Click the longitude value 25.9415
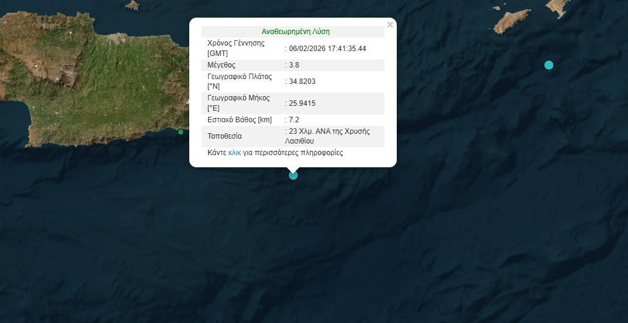The width and height of the screenshot is (628, 323). tap(302, 103)
